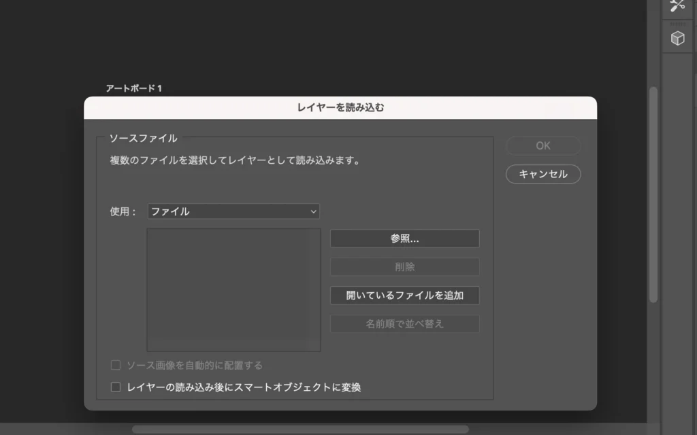Select the アートボード 1 label on canvas
Image resolution: width=697 pixels, height=435 pixels.
(133, 88)
